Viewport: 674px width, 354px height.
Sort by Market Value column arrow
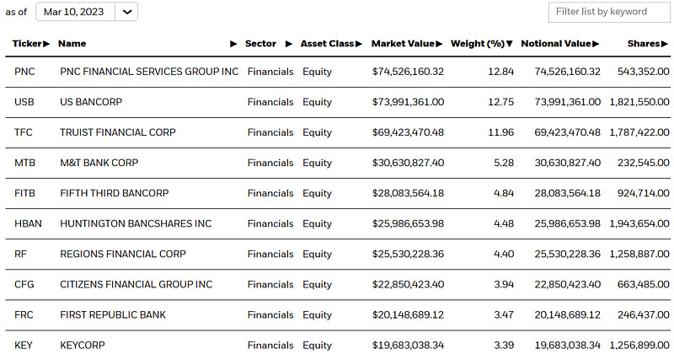(x=439, y=44)
